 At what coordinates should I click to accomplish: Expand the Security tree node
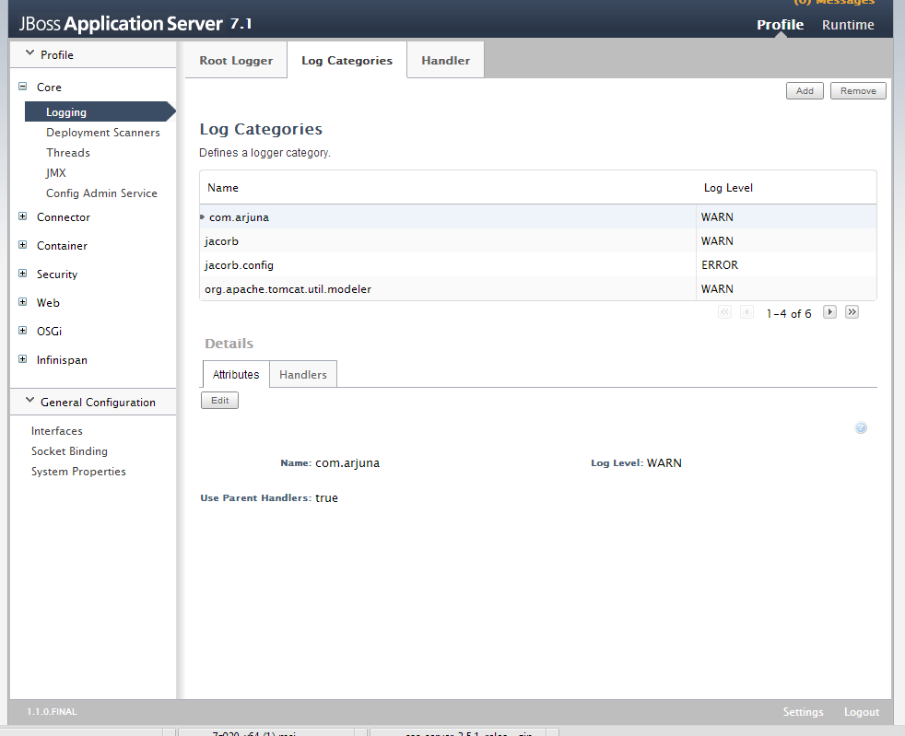click(21, 274)
